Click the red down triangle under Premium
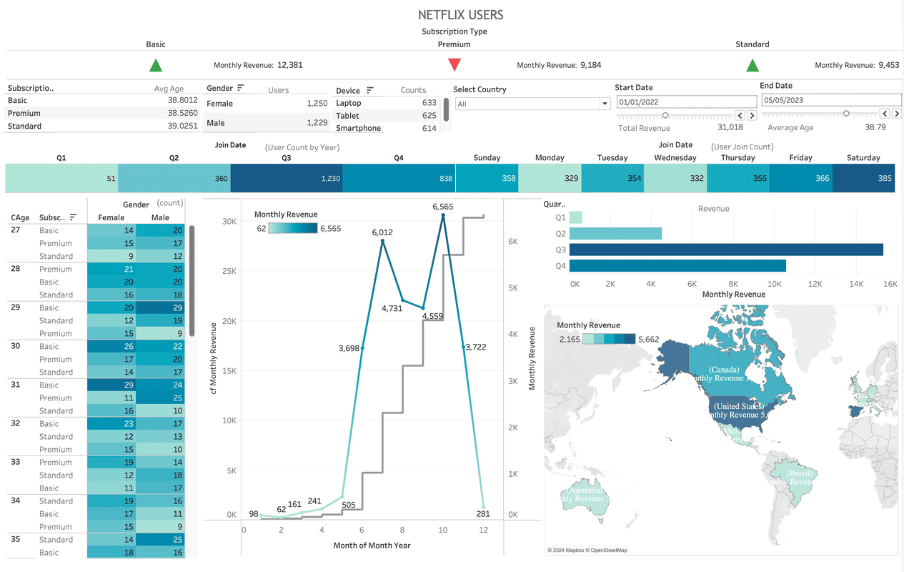Screen dimensions: 904x572 pyautogui.click(x=455, y=65)
